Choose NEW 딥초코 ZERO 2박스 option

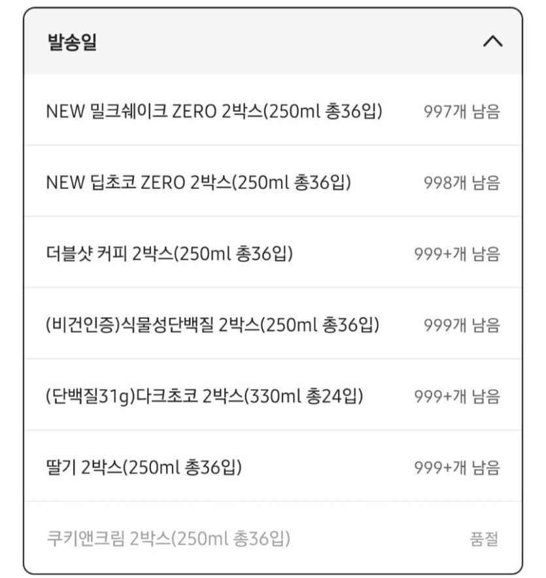click(x=198, y=182)
